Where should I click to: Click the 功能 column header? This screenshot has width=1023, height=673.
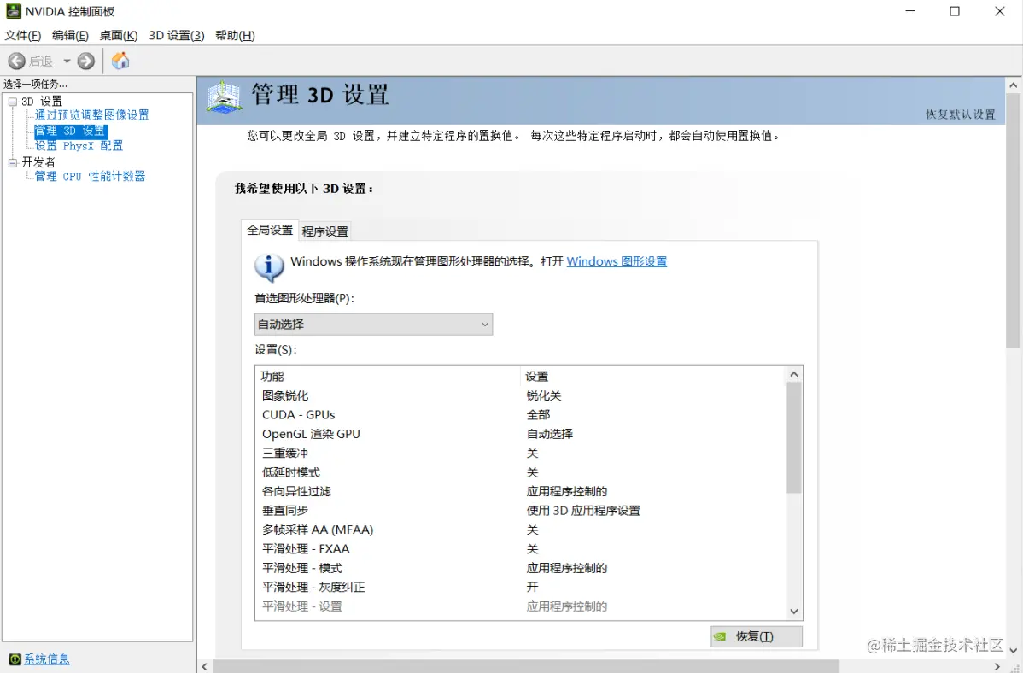click(389, 377)
